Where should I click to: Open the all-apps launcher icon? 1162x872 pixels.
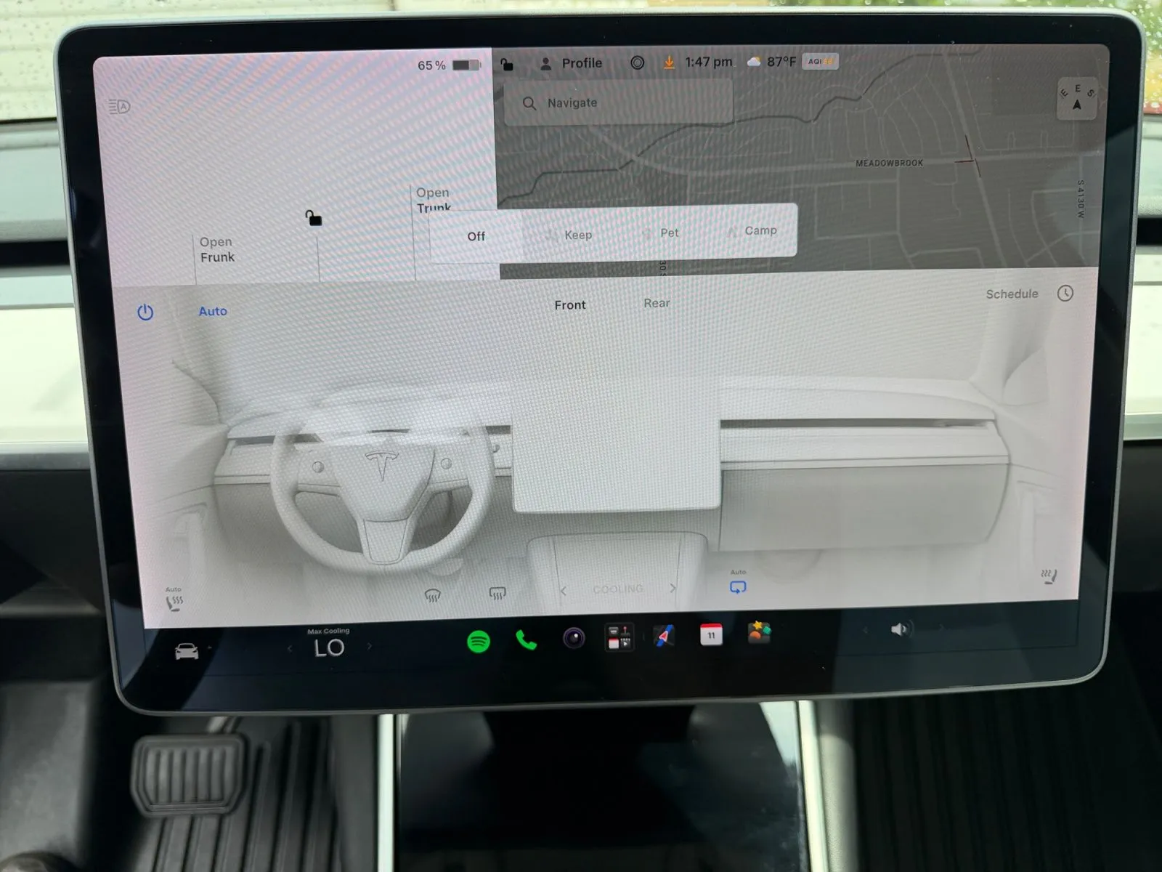click(619, 637)
